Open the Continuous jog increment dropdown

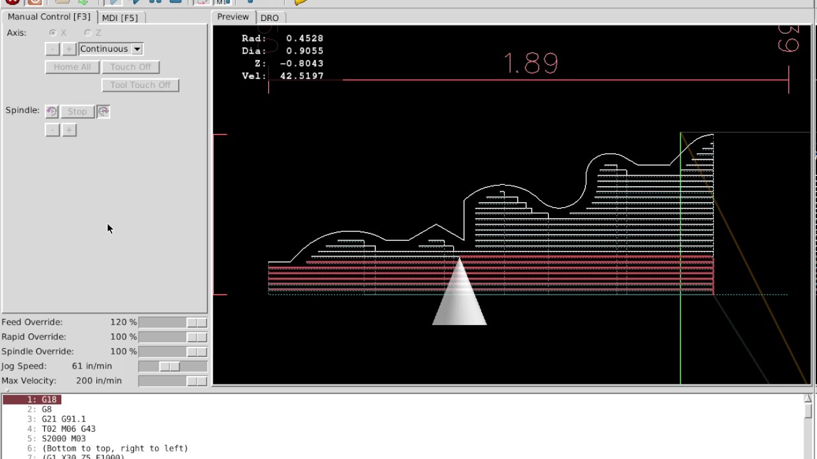[110, 49]
